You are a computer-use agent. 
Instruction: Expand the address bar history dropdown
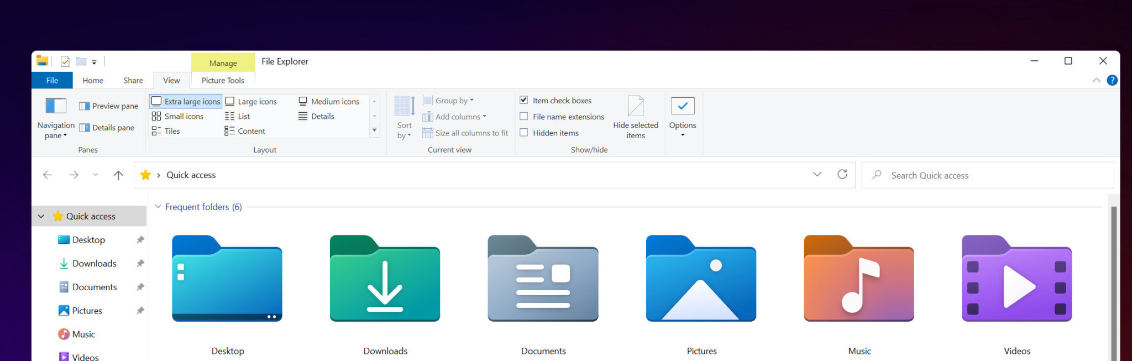point(817,175)
